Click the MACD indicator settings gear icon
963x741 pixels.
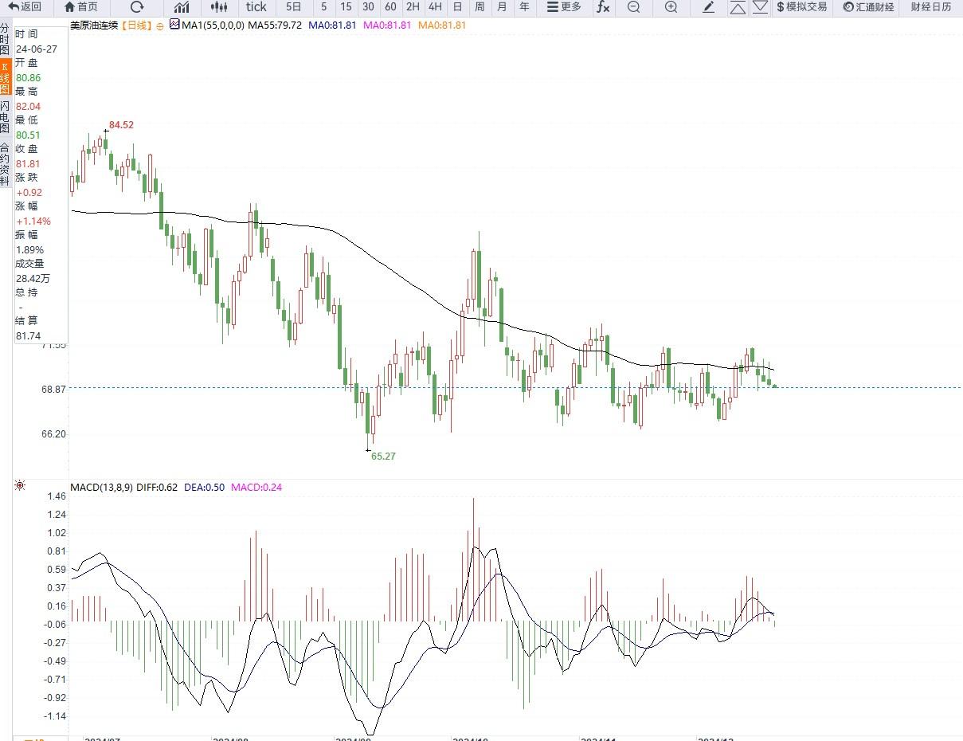(20, 485)
